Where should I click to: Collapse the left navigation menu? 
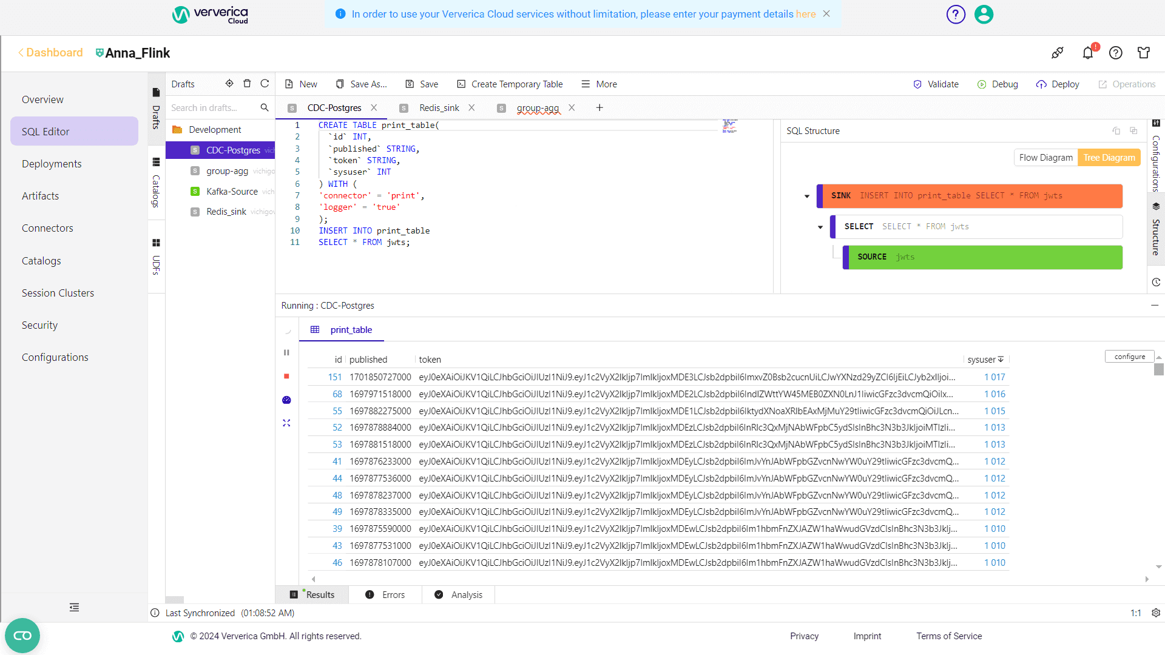(74, 607)
